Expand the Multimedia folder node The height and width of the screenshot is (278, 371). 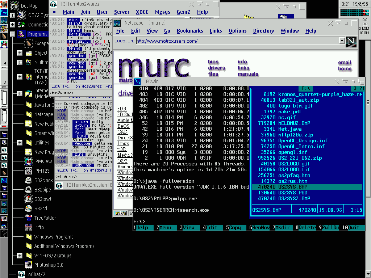[x=20, y=62]
